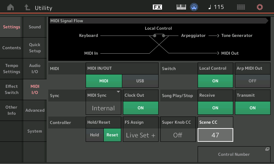Enable Arp MIDI Out switch
This screenshot has height=164, width=274.
click(252, 81)
